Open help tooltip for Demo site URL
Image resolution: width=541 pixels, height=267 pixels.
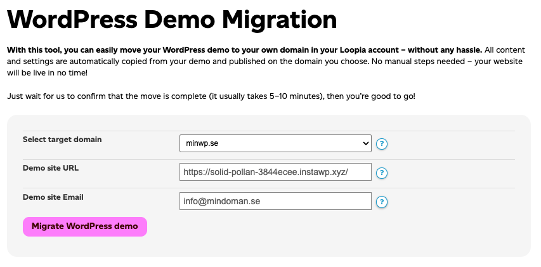[382, 173]
